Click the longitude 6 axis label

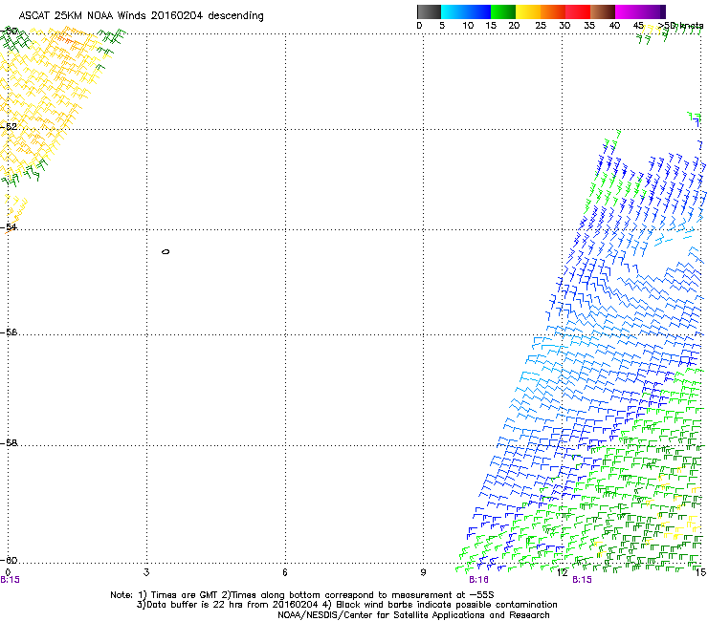(x=285, y=572)
